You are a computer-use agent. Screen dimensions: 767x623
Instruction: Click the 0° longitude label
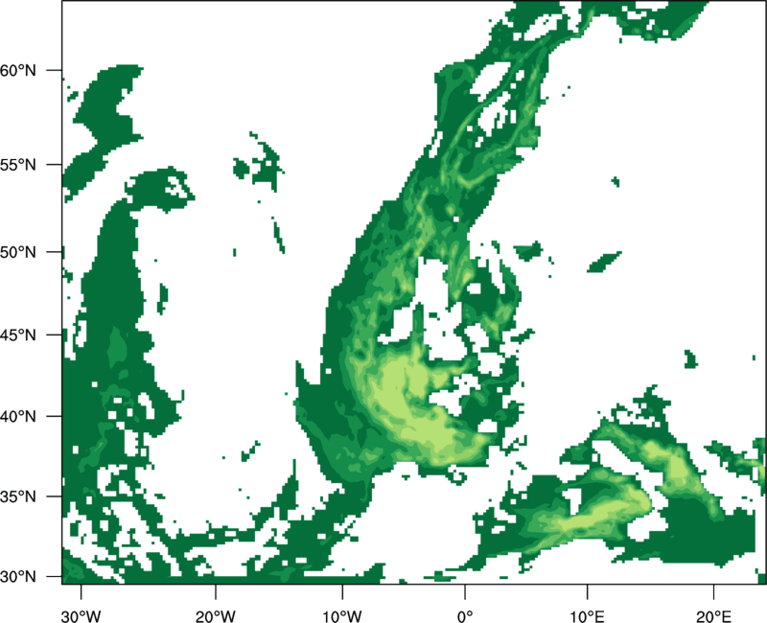[x=465, y=616]
